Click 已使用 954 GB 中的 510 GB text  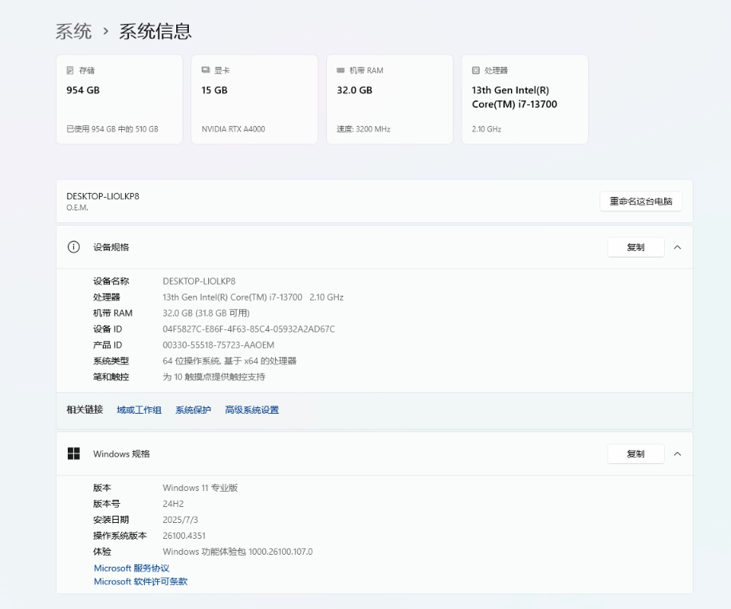112,129
